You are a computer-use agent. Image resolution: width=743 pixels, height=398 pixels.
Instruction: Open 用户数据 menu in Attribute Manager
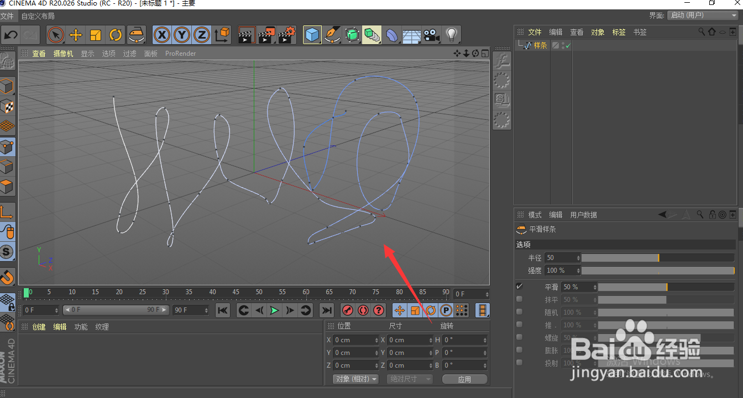(583, 215)
